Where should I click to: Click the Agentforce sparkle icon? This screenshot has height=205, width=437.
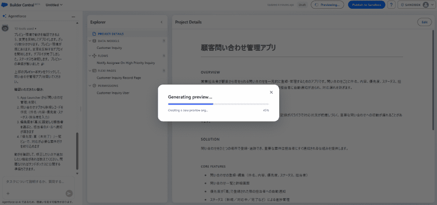click(4, 16)
